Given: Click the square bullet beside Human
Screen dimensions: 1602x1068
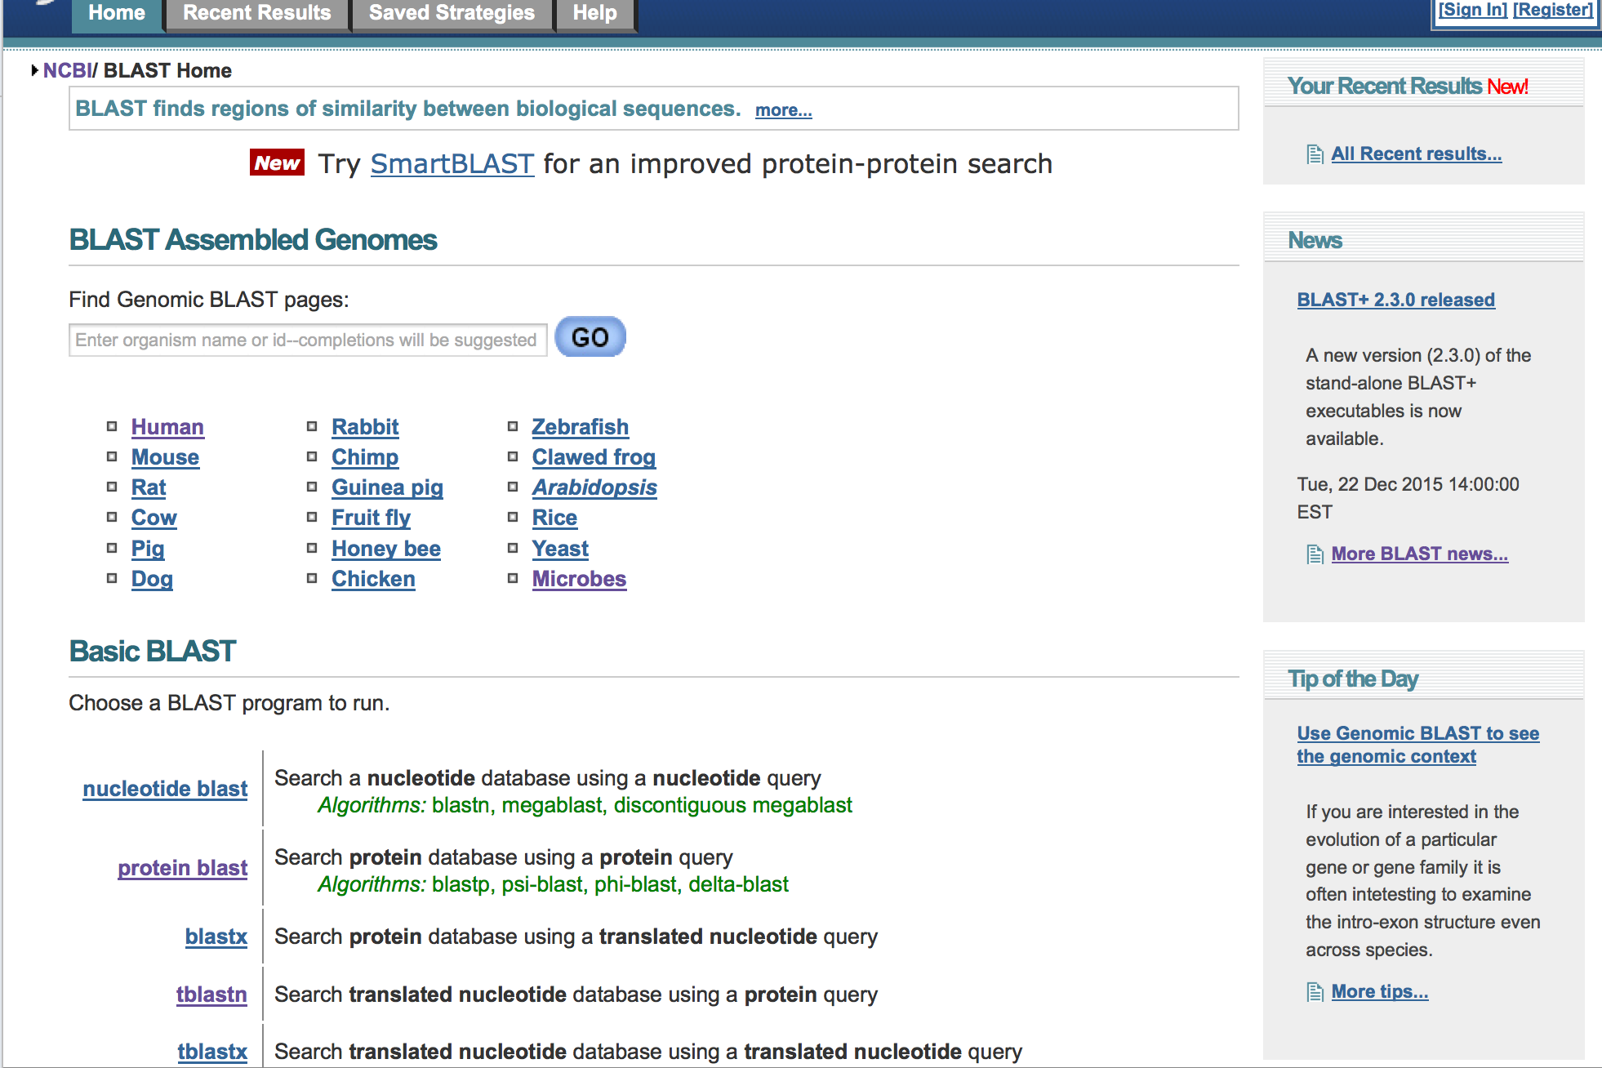Looking at the screenshot, I should 112,426.
